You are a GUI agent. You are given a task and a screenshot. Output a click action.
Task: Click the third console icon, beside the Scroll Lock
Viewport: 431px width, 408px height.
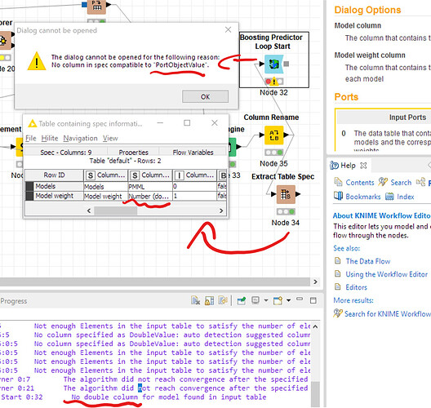(223, 300)
